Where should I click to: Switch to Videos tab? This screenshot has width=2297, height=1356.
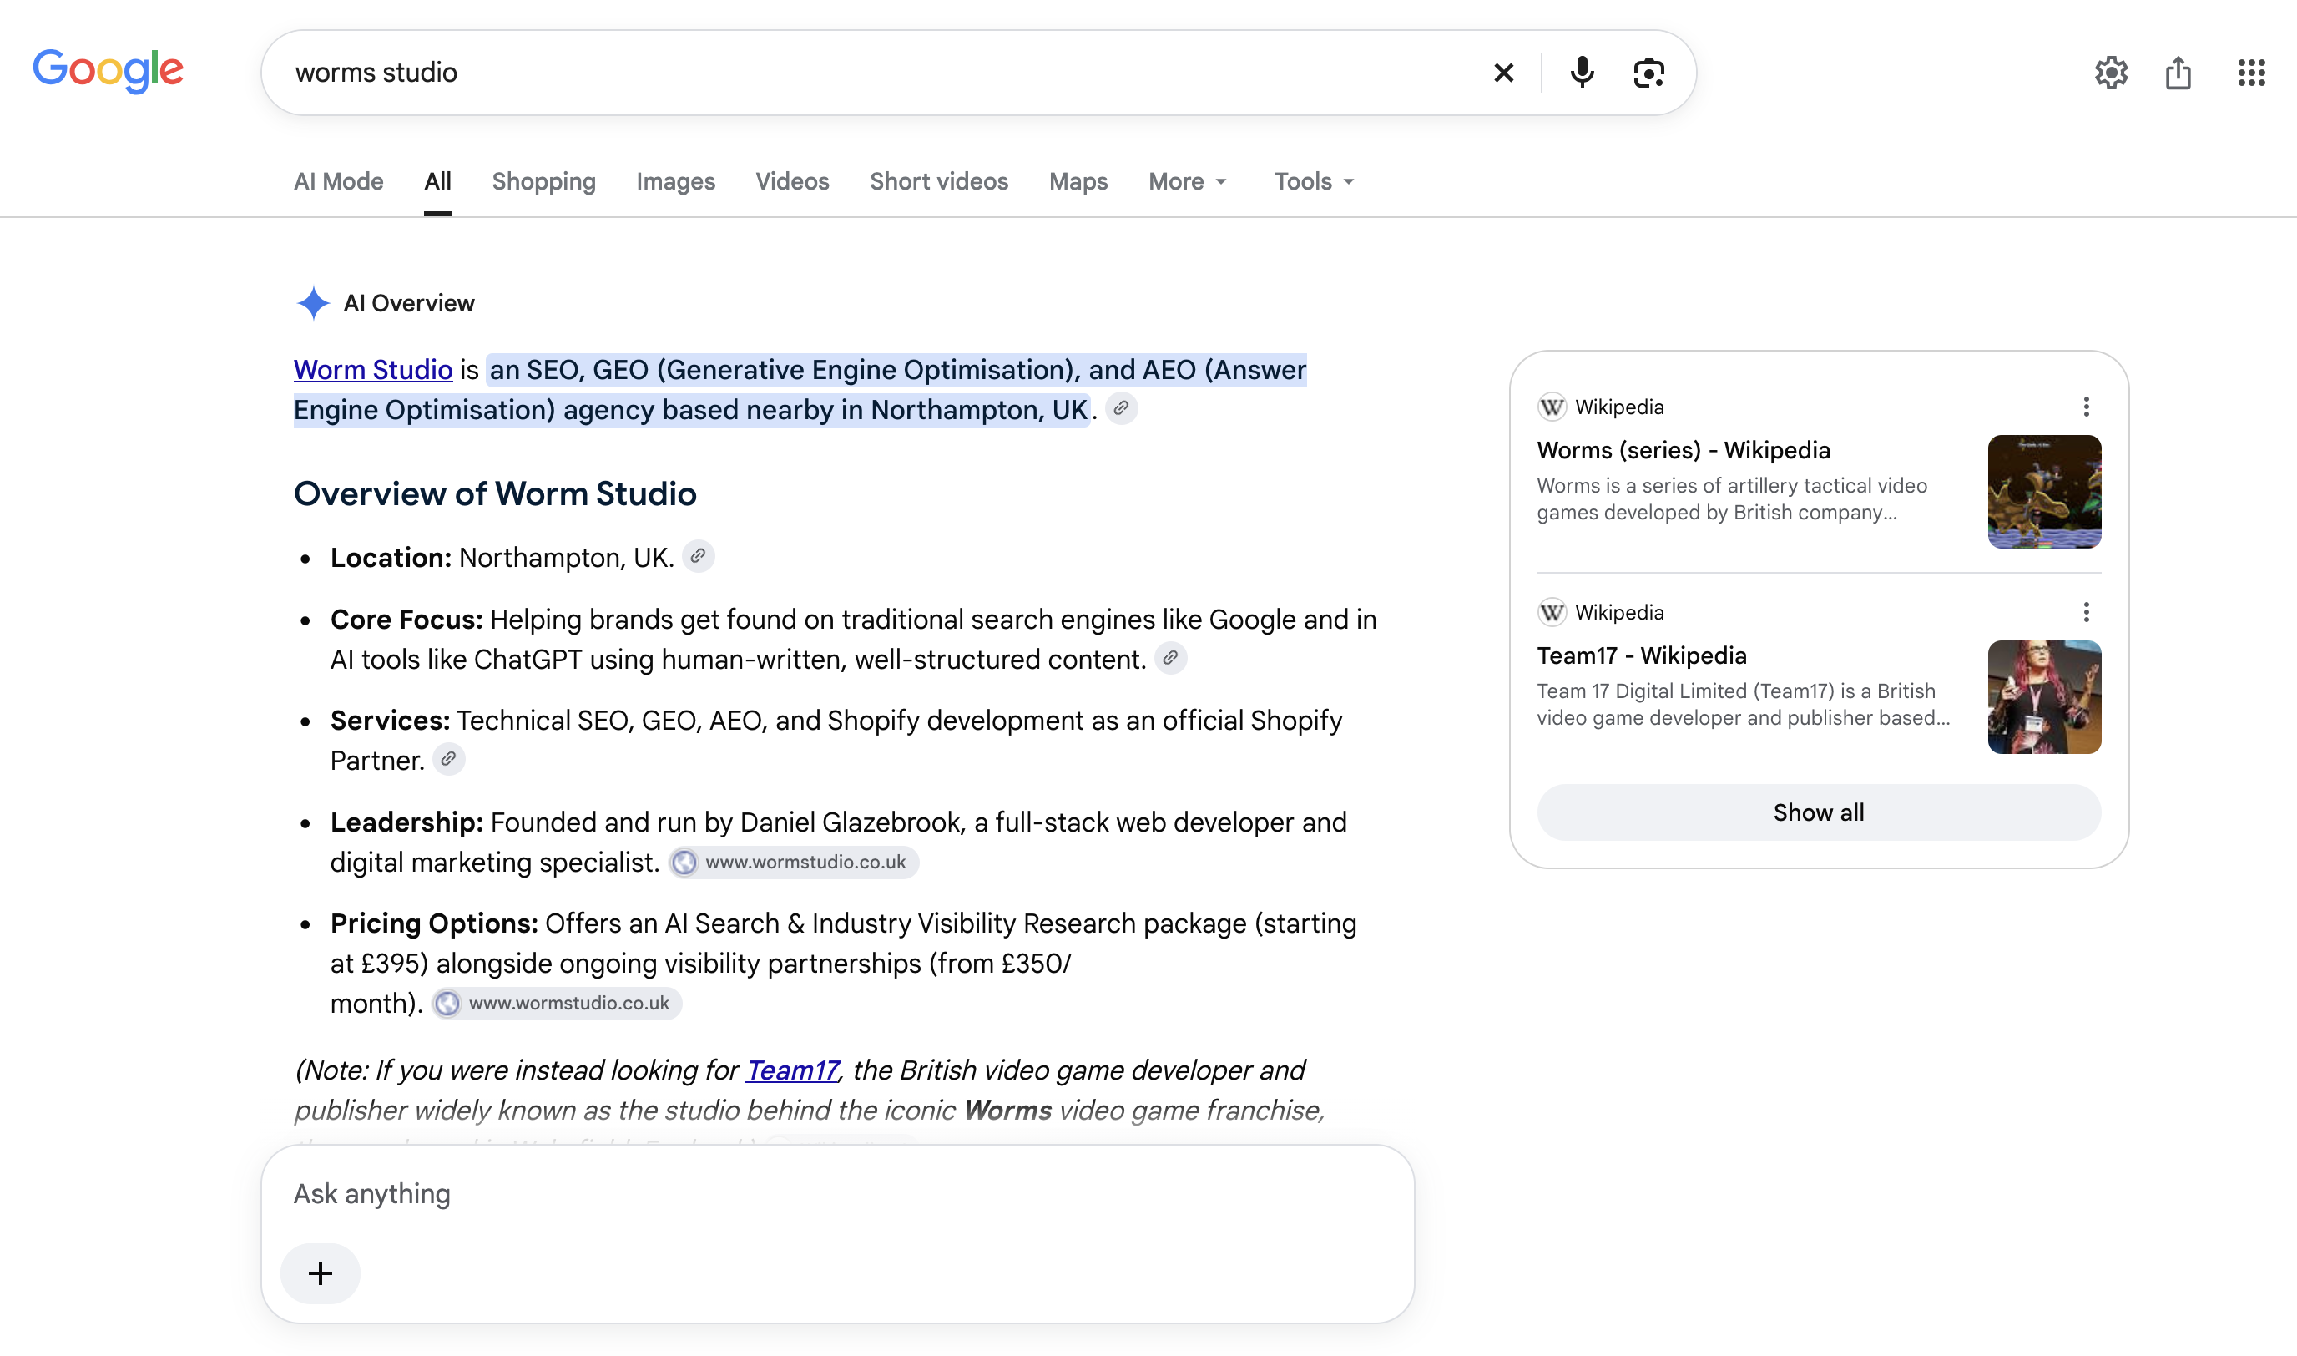pos(792,181)
